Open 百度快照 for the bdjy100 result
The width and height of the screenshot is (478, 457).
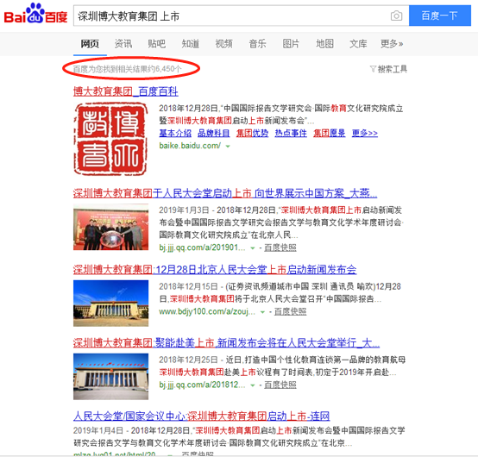tap(290, 311)
